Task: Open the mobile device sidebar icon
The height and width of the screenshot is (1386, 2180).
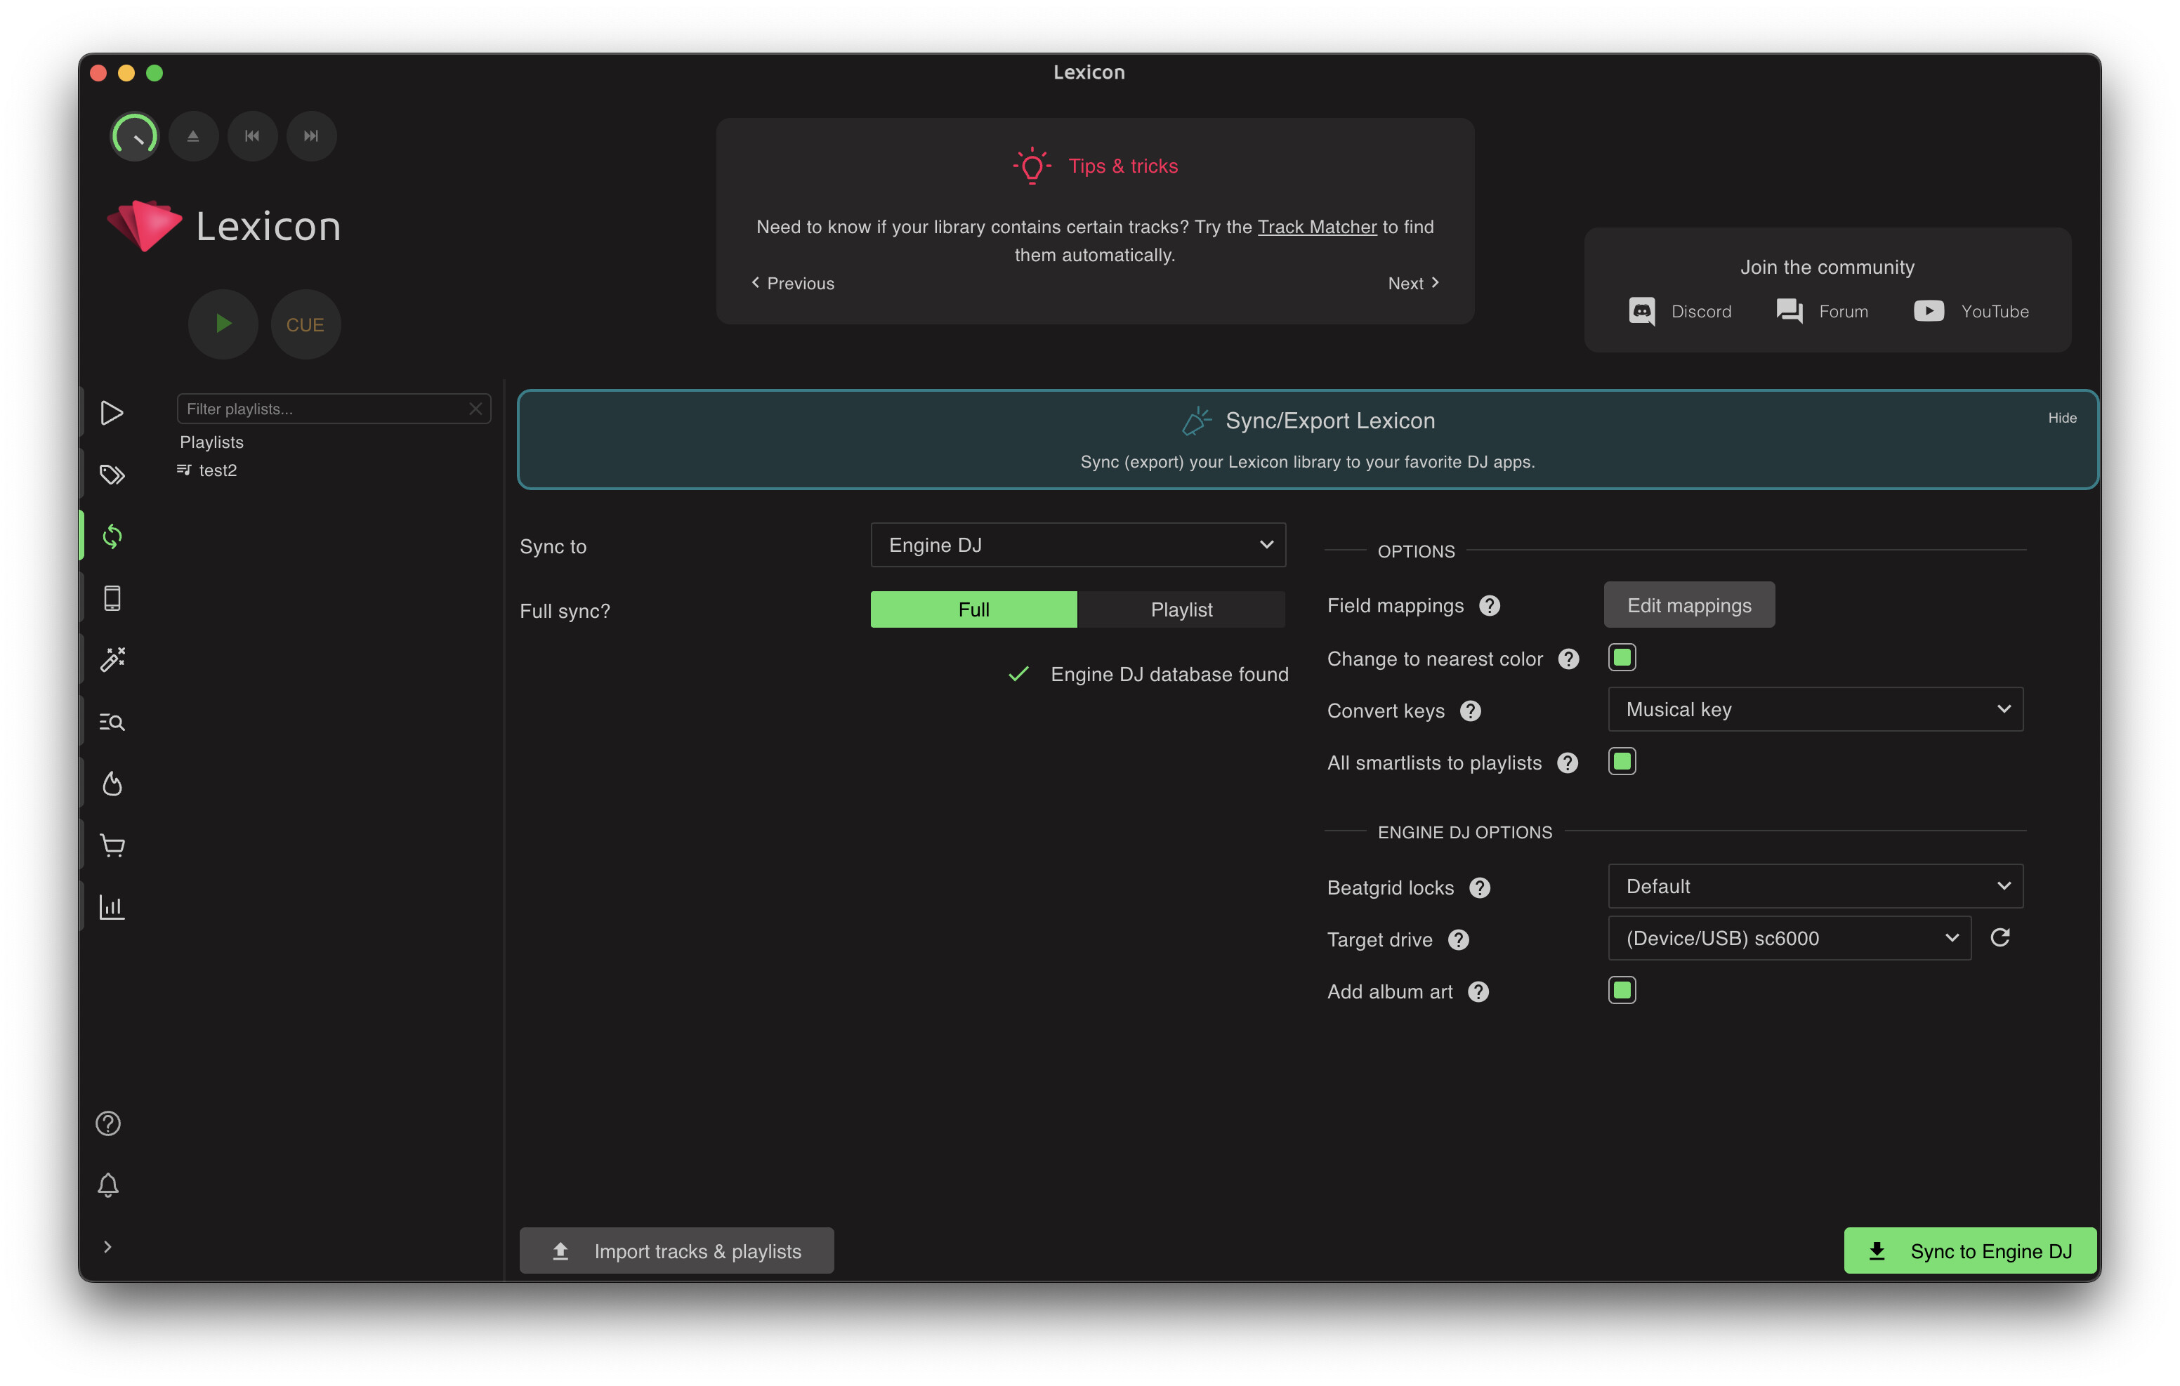Action: (x=112, y=598)
